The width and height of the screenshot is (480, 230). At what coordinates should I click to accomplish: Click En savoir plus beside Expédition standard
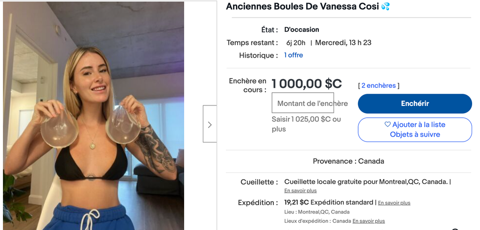point(394,203)
